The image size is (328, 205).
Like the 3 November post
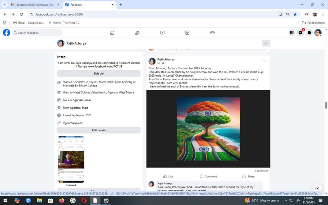tap(168, 176)
